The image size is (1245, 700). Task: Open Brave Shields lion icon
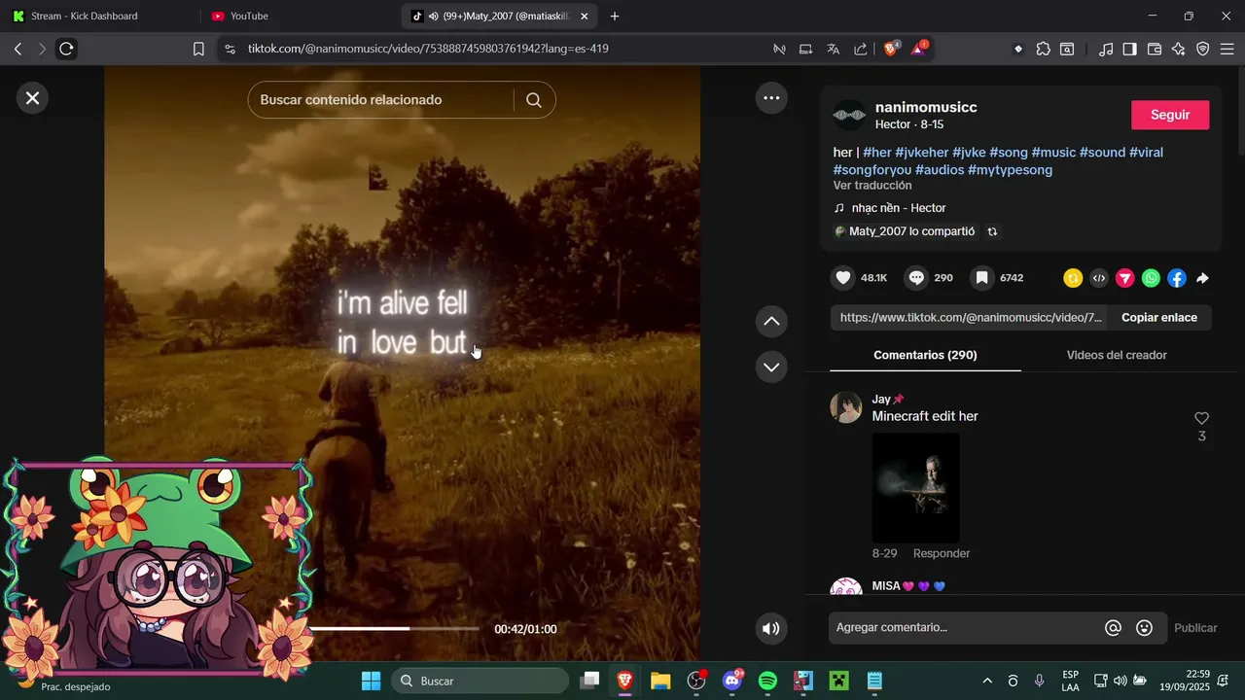[x=891, y=48]
